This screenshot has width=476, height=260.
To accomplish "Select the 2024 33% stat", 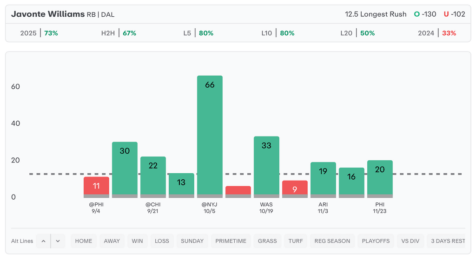I will click(x=437, y=33).
